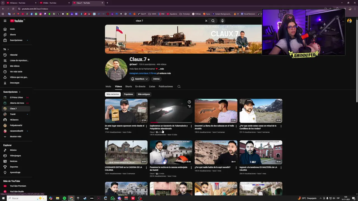
Task: Open El Primo Urbex subscription
Action: pyautogui.click(x=16, y=97)
